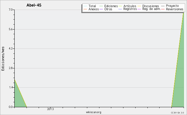Click the chart title Abel-45
This screenshot has width=187, height=115.
pos(34,5)
